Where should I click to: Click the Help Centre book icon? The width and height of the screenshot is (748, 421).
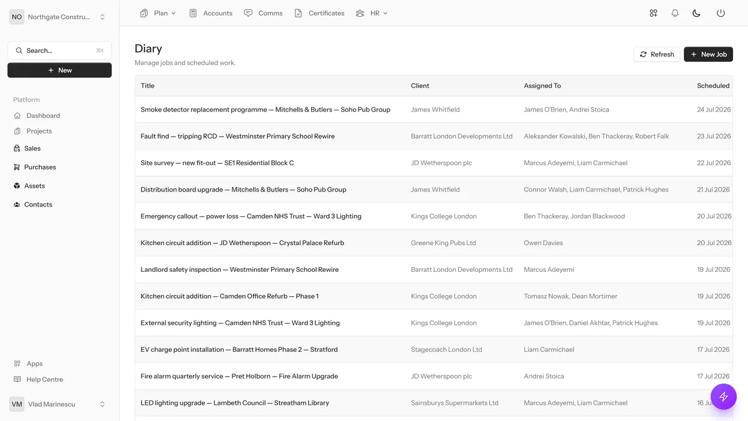pyautogui.click(x=17, y=379)
